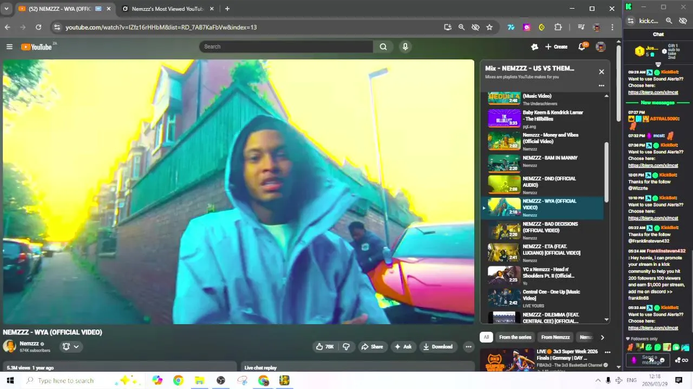Click the YouTube search input field
Screen dimensions: 693x389
click(286, 46)
